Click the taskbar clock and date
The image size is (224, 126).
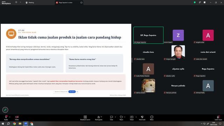(x=214, y=124)
